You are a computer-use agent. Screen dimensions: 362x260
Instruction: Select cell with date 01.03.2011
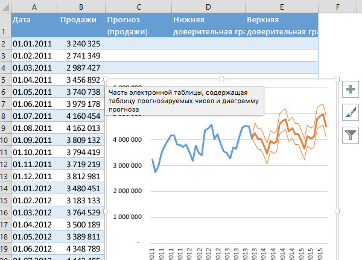tap(34, 68)
